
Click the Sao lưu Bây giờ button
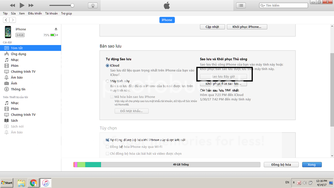coord(223,76)
